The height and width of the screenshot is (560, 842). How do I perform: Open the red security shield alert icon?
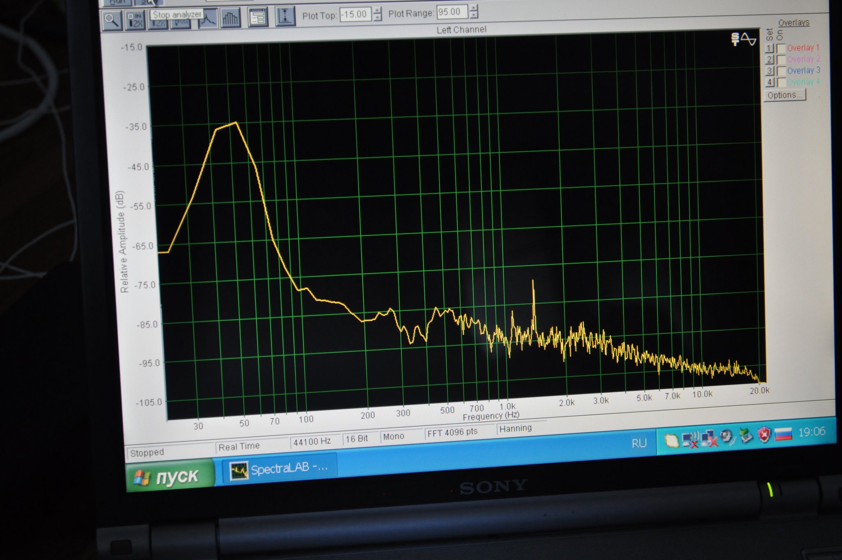[764, 435]
